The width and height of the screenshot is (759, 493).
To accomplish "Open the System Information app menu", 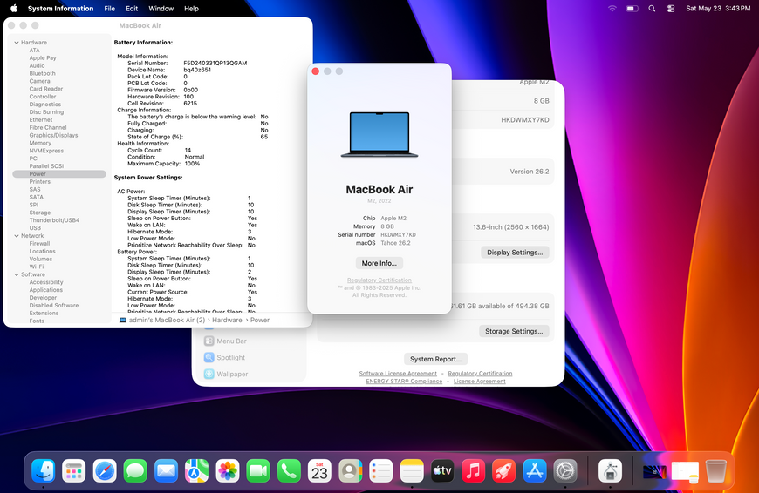I will tap(60, 8).
